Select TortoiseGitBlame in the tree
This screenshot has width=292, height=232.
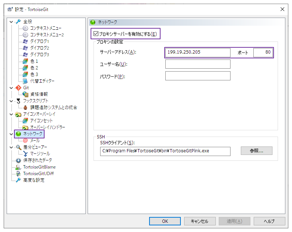tap(39, 167)
